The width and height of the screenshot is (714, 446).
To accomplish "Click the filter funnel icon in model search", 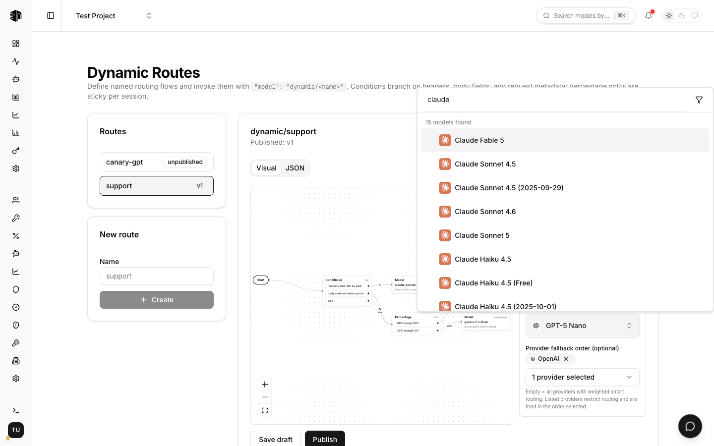I will click(x=699, y=100).
